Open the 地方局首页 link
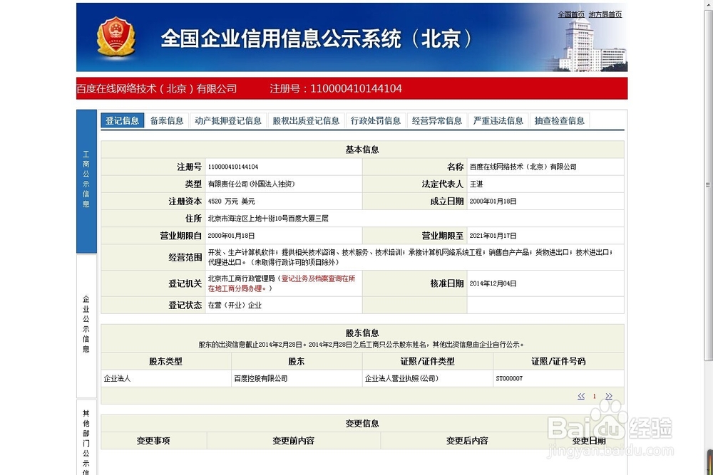 pos(605,14)
